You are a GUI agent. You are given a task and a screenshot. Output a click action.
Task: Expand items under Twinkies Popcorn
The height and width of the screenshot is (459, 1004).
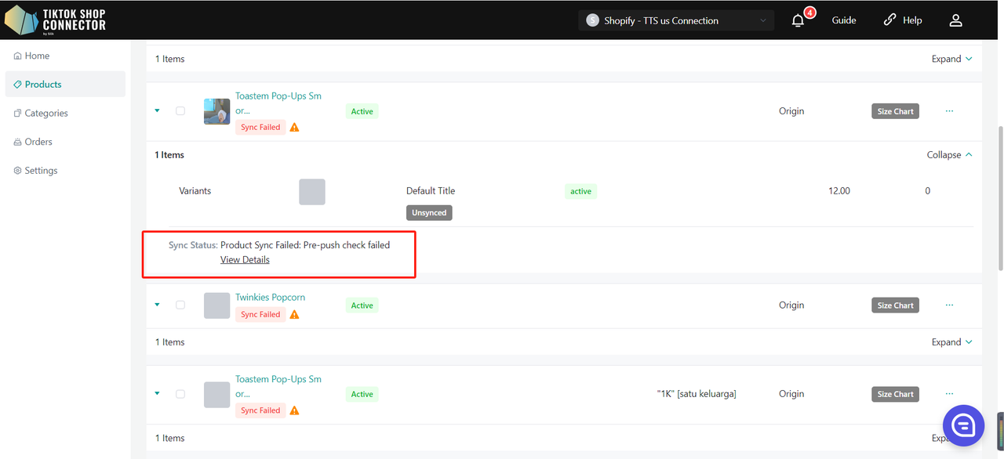pos(951,342)
